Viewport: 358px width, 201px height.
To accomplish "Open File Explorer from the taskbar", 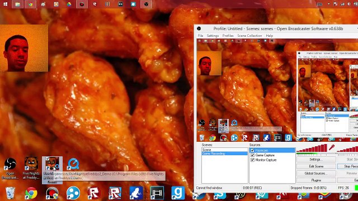I will [17, 4].
